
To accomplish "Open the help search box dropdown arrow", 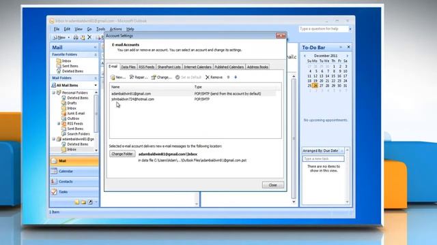I will (350, 29).
